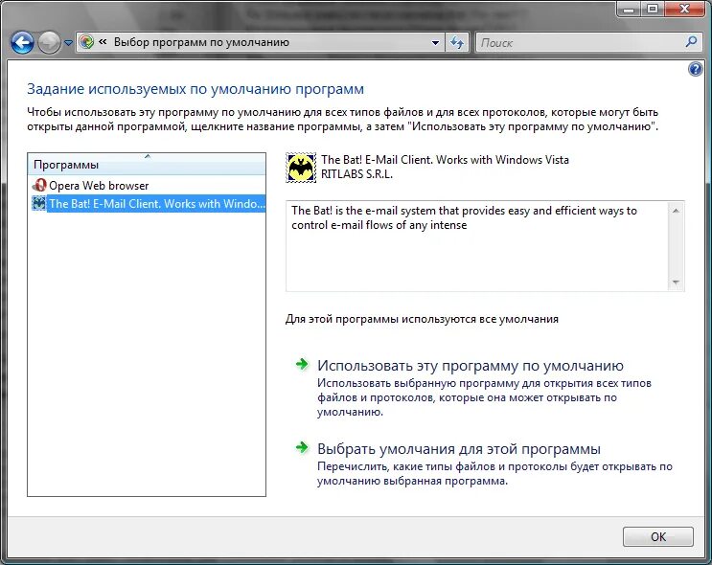Click Использовать эту программу по умолчанию
Image resolution: width=712 pixels, height=565 pixels.
pyautogui.click(x=471, y=365)
